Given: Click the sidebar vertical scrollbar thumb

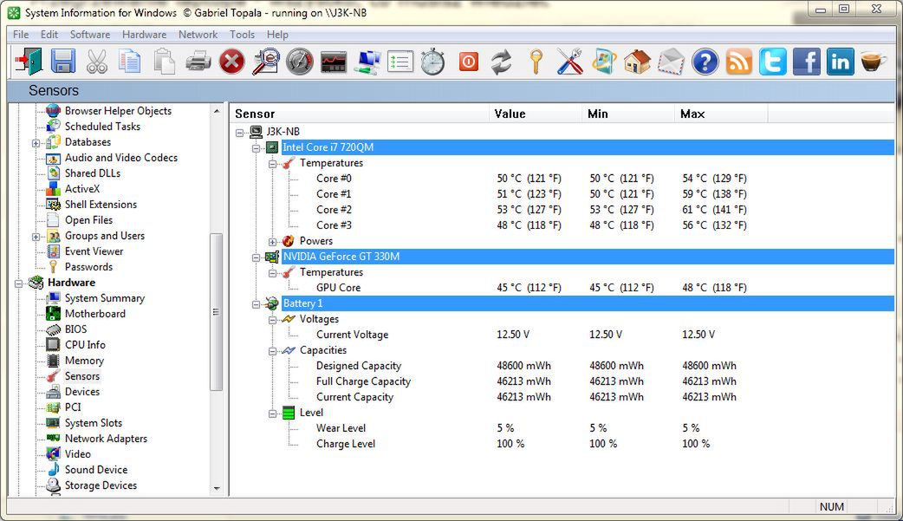Looking at the screenshot, I should (217, 312).
